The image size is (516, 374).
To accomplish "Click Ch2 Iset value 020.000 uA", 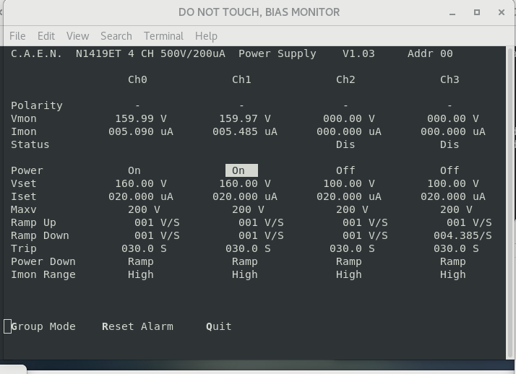I will tap(349, 196).
